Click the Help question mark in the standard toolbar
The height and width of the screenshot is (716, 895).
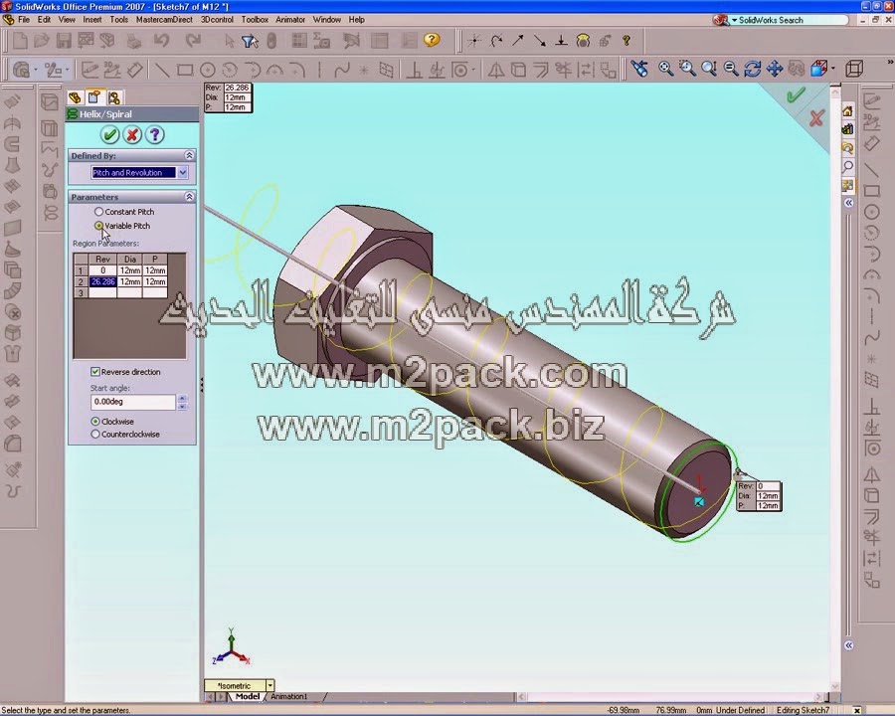(x=433, y=40)
